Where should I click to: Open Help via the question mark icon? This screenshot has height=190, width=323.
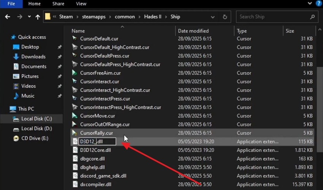319,3
